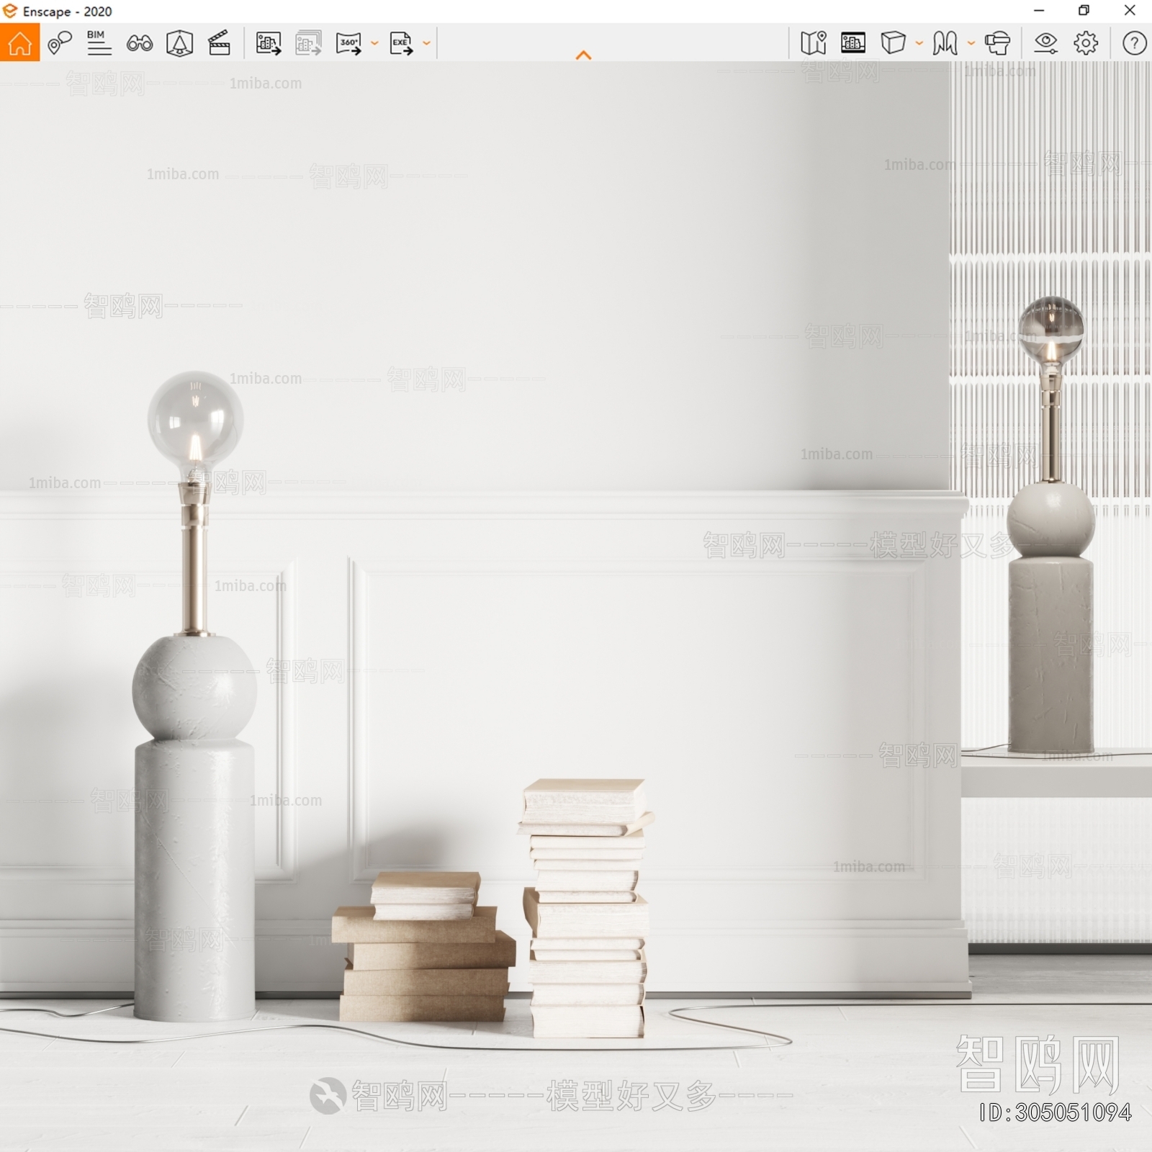
Task: Export a screenshot render
Action: tap(269, 43)
